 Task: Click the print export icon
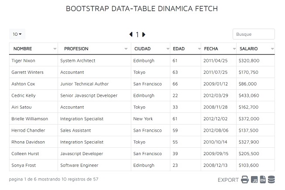click(245, 180)
